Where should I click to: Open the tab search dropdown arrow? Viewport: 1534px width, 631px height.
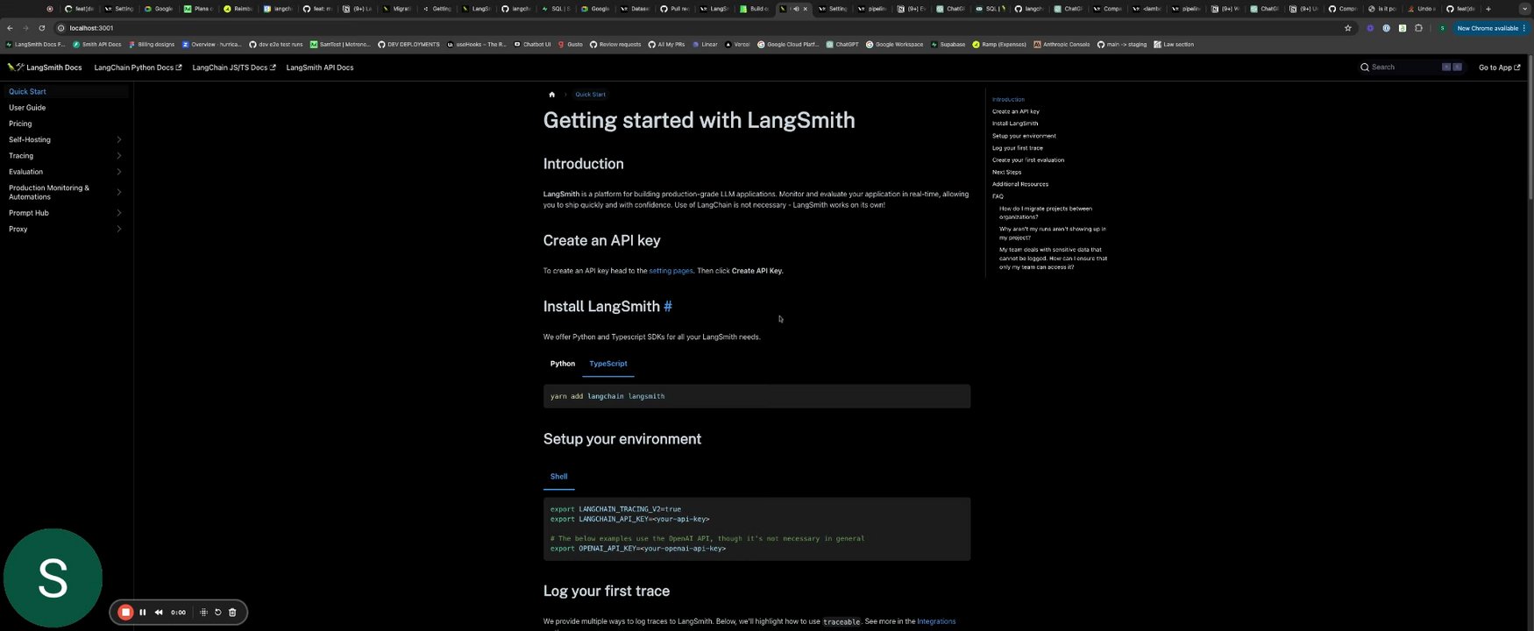[1525, 9]
